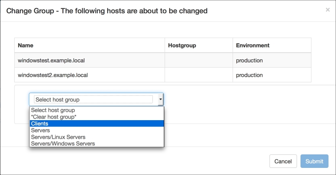Screen dimensions: 336x175
Task: Submit the host group change
Action: pos(314,161)
